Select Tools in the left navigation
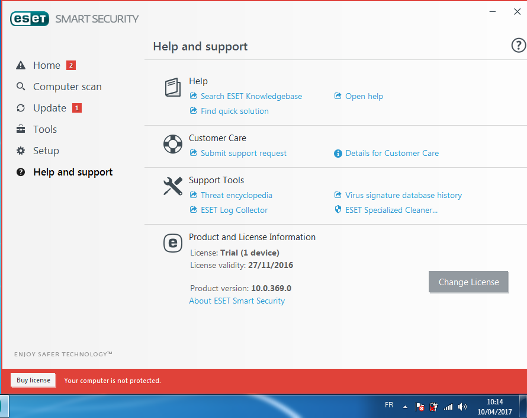The height and width of the screenshot is (418, 527). click(37, 129)
